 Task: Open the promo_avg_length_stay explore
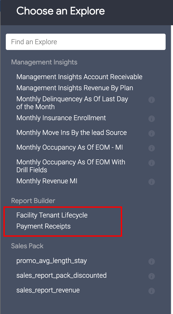coord(51,261)
